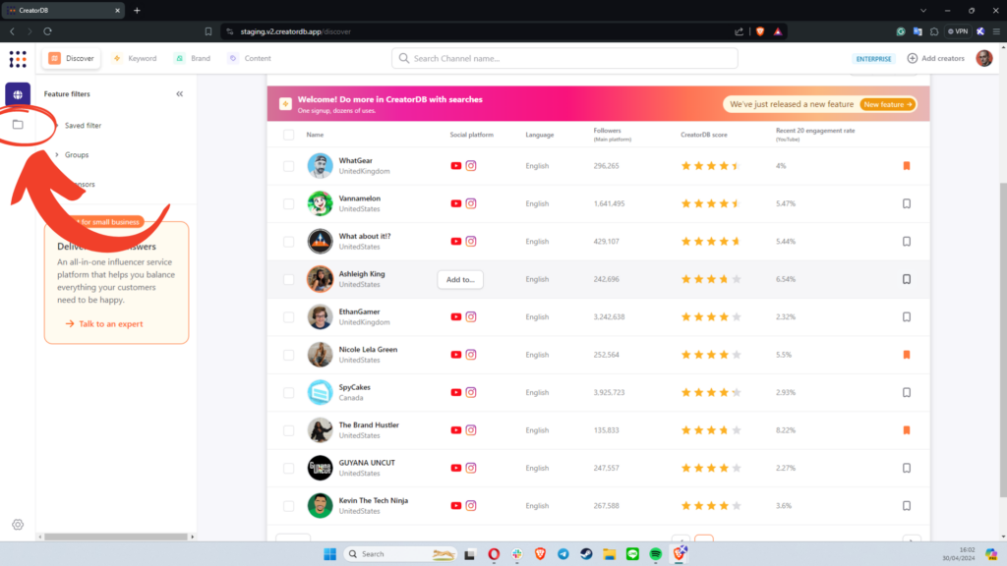
Task: Remove bookmark from The Brand Hustler
Action: 906,430
